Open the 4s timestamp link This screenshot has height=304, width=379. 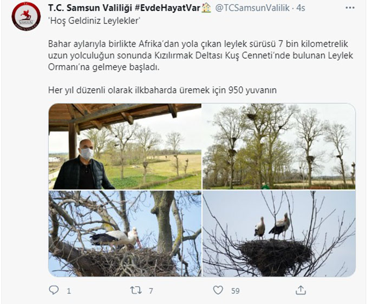(300, 8)
